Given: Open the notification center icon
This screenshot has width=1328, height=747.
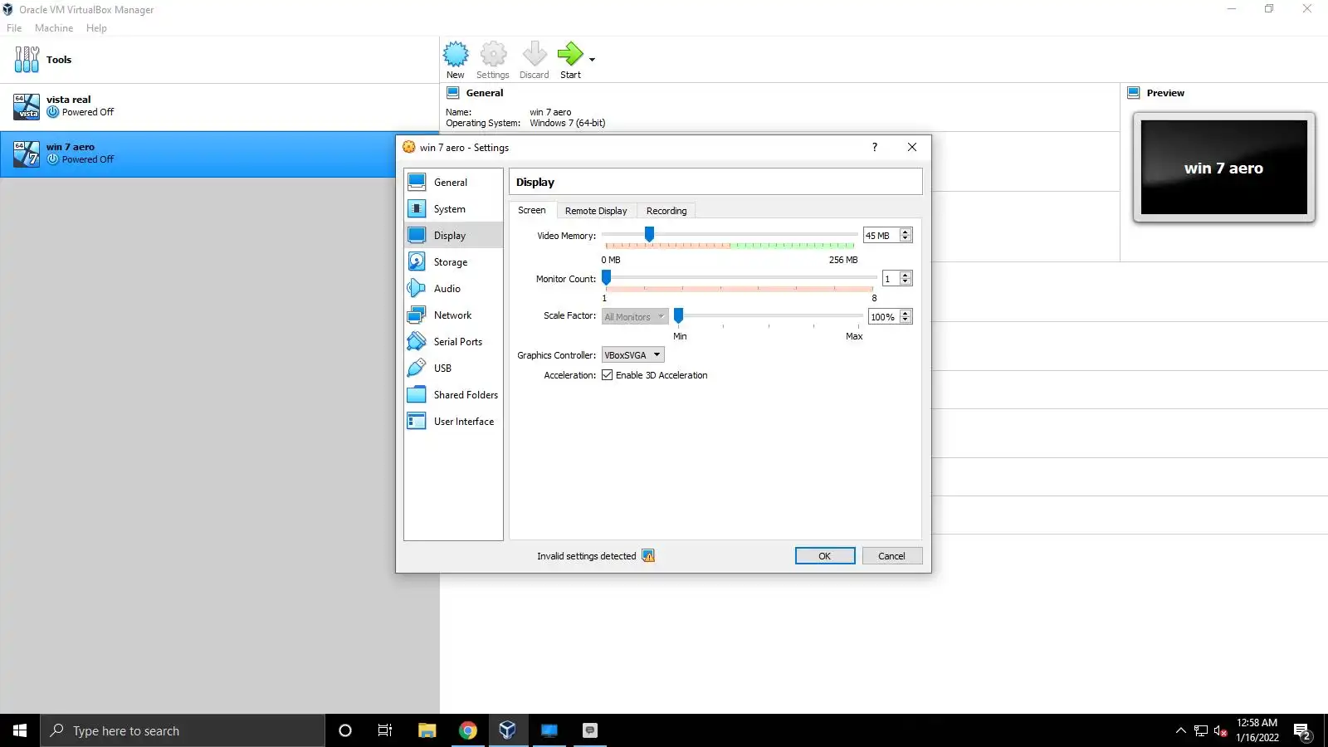Looking at the screenshot, I should click(x=1302, y=731).
